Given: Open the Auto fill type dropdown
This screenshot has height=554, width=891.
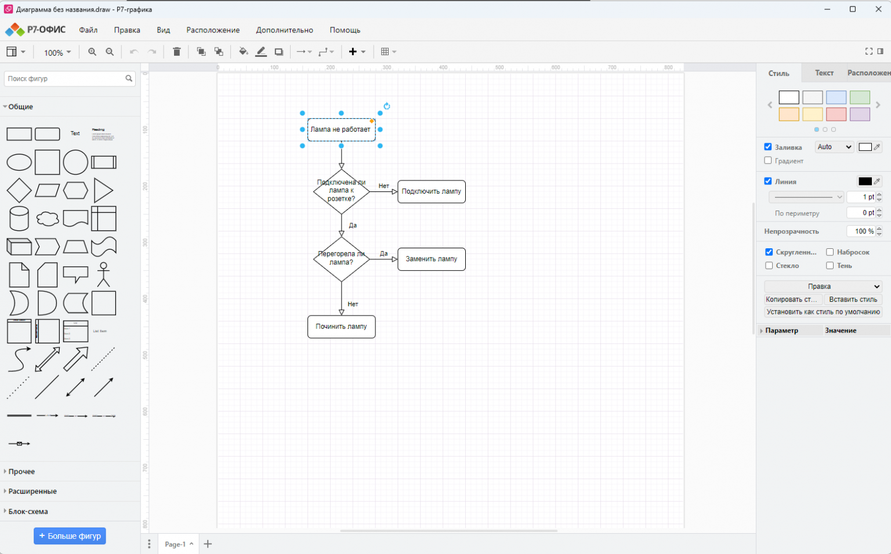Looking at the screenshot, I should 834,147.
